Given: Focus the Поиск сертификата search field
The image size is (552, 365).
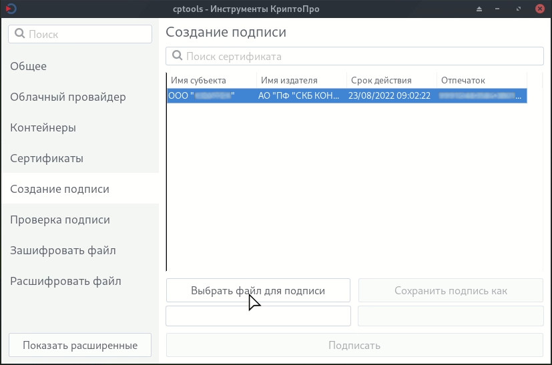Looking at the screenshot, I should (x=355, y=56).
